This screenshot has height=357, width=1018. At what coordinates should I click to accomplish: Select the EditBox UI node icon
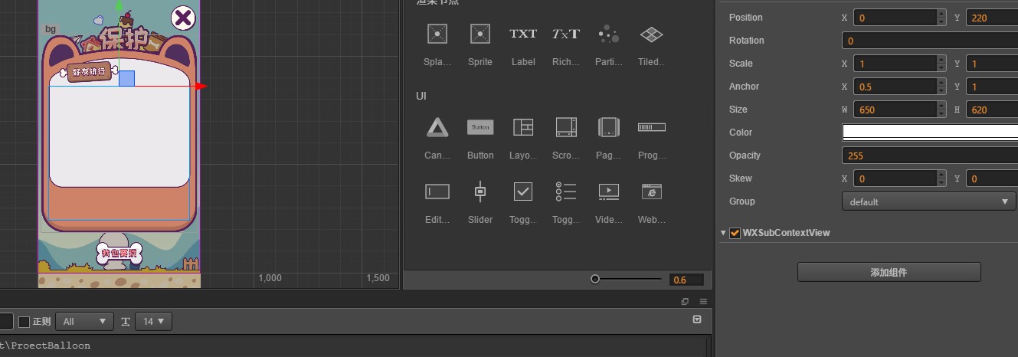point(437,192)
